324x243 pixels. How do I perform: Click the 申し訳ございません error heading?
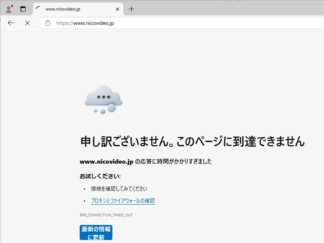[x=192, y=141]
